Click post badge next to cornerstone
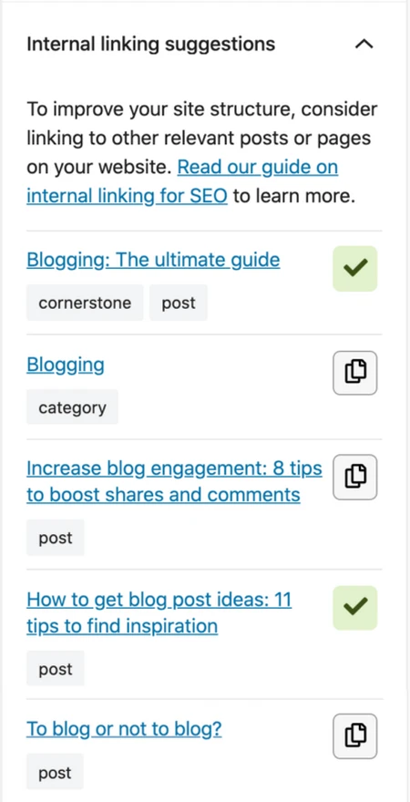The image size is (410, 802). tap(179, 303)
